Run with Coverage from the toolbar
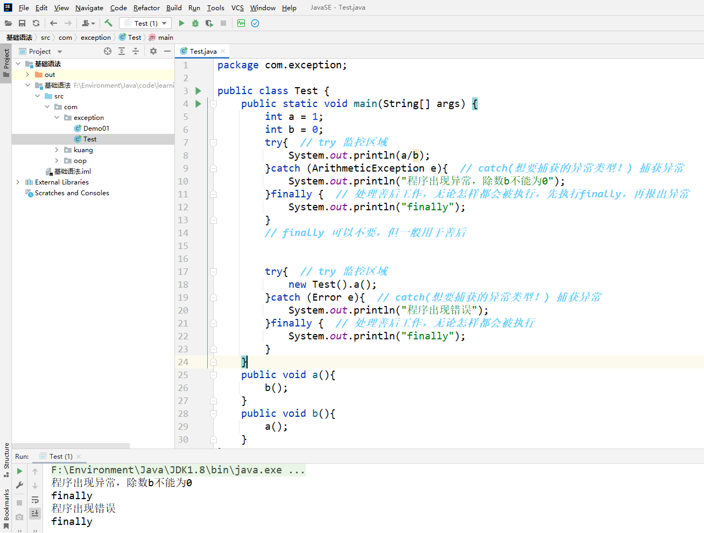This screenshot has width=704, height=533. click(x=209, y=23)
